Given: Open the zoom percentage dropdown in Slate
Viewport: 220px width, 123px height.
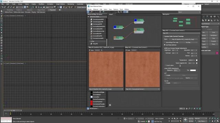Looking at the screenshot, I should pyautogui.click(x=182, y=109).
